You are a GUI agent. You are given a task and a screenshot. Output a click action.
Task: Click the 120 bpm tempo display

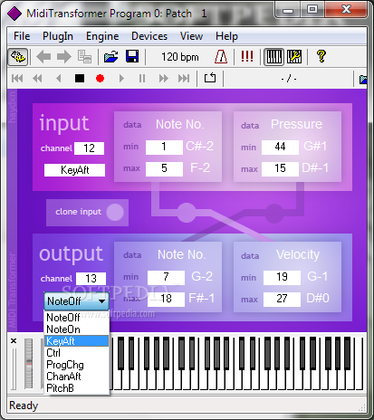click(180, 57)
